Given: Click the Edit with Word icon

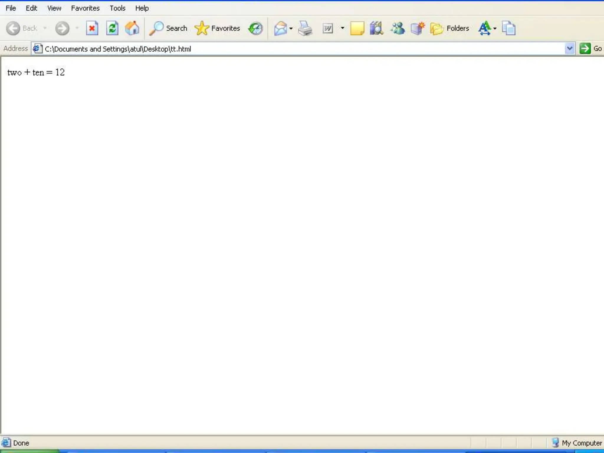Looking at the screenshot, I should coord(328,29).
